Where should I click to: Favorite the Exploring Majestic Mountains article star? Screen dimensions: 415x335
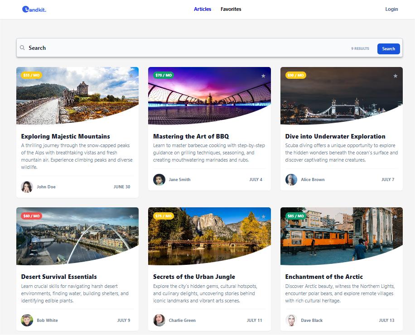click(x=131, y=76)
